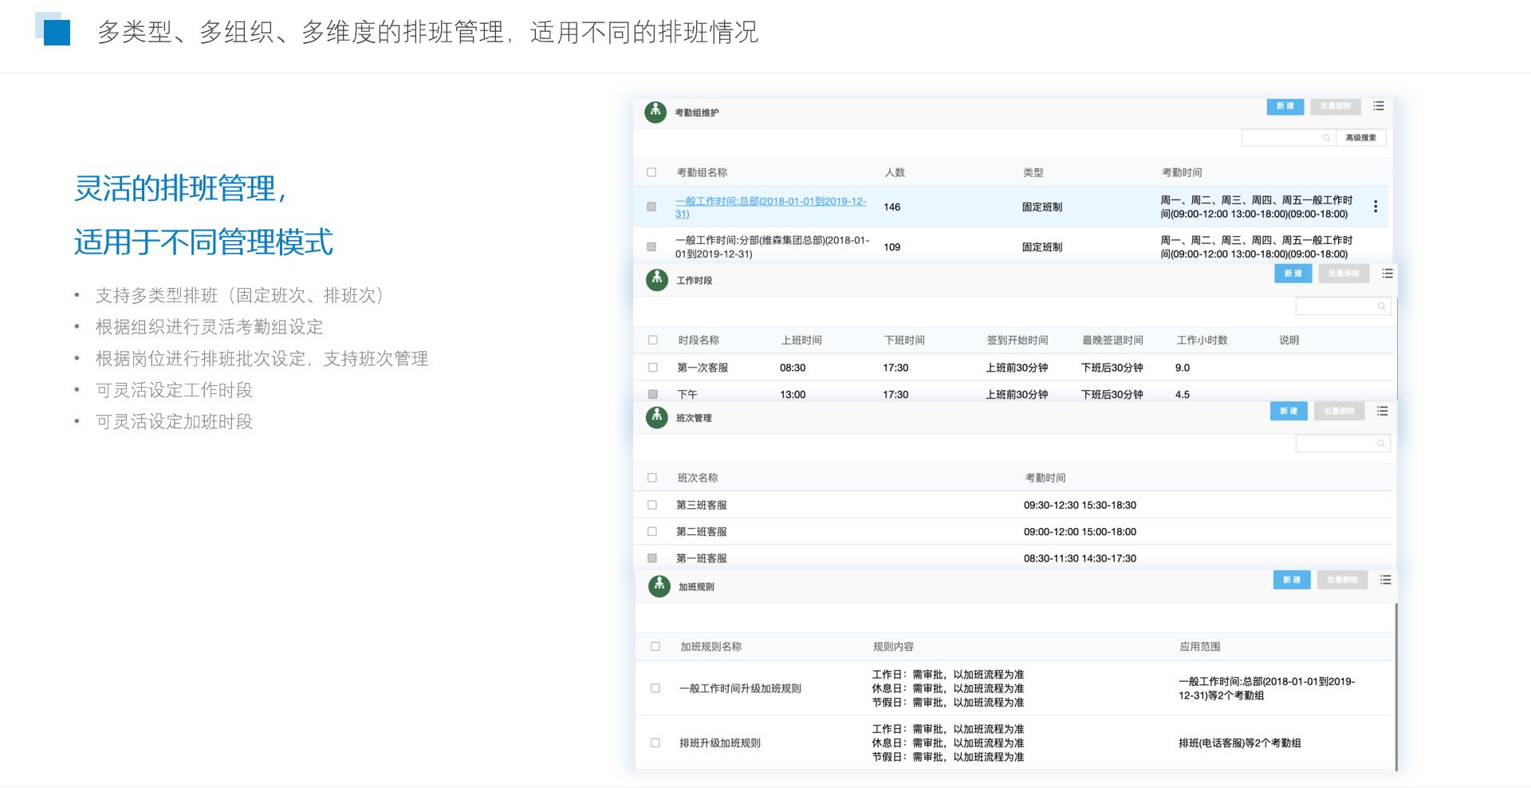Open the list menu icon in 考勤组维护 panel
The image size is (1531, 788).
[x=1379, y=106]
